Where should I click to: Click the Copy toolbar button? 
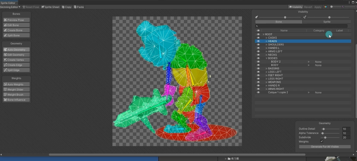[67, 7]
